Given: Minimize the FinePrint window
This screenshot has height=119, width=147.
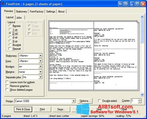Looking at the screenshot, I should click(x=132, y=4).
